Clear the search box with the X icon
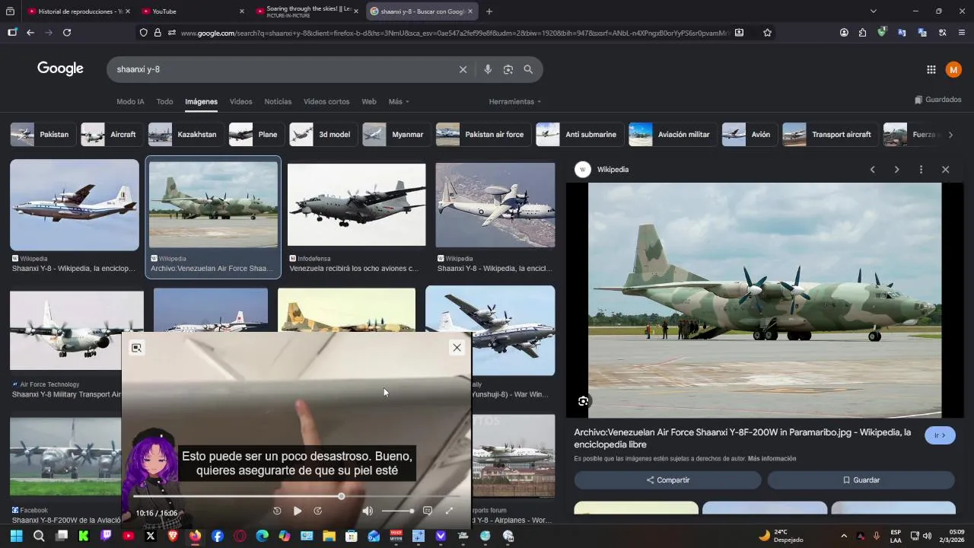The height and width of the screenshot is (548, 974). point(463,69)
